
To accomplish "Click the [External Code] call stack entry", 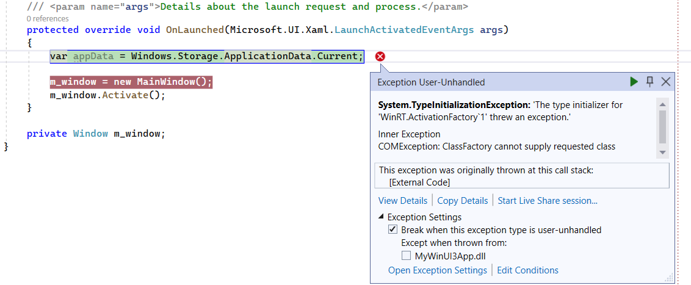I will coord(419,182).
